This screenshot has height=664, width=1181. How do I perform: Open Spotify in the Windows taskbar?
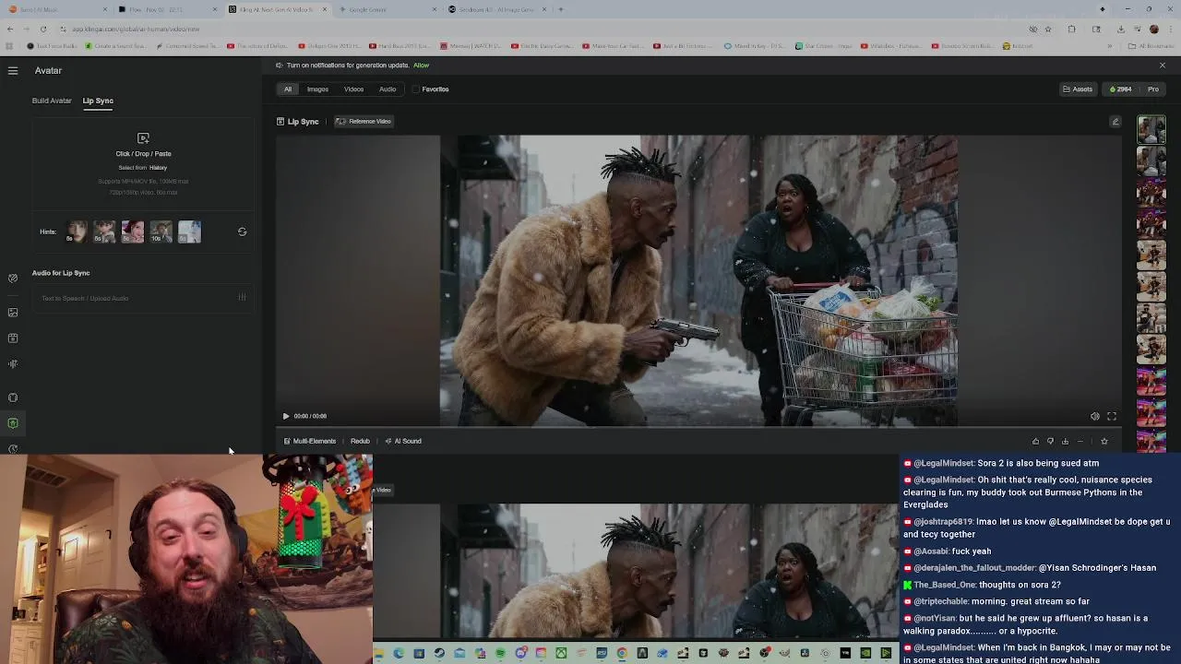(500, 653)
